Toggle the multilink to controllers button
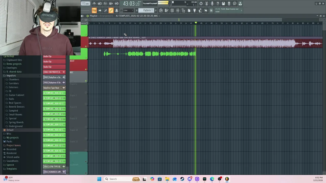Screen dimensions: 326x183 (111, 10)
